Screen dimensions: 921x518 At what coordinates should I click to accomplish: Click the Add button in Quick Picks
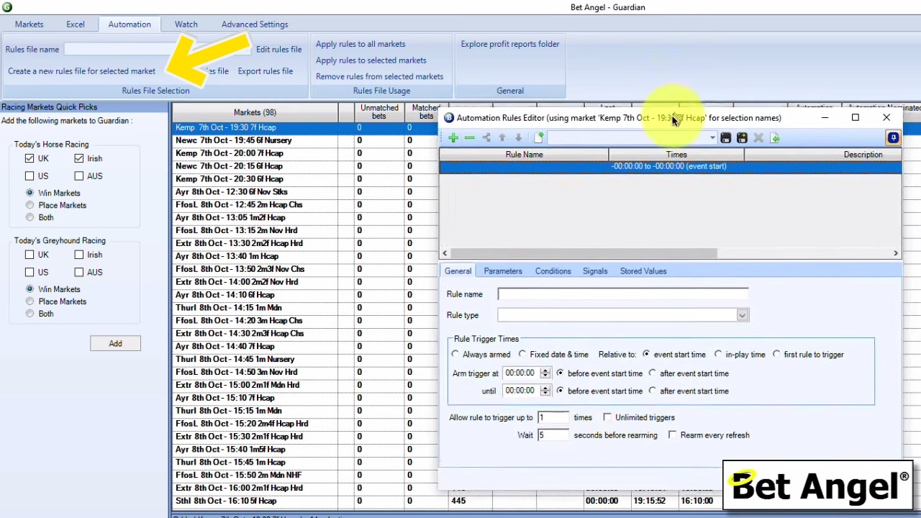(x=115, y=344)
